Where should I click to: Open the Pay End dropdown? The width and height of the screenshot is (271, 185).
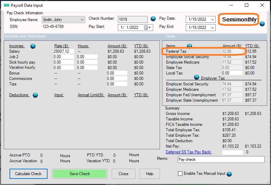coord(213,28)
